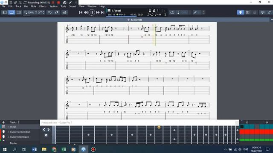Open the Section menu
The height and width of the screenshot is (153, 273).
click(x=53, y=6)
